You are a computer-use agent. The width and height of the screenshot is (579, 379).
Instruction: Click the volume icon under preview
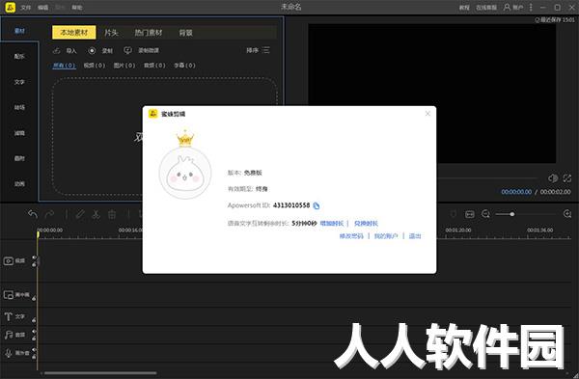553,178
